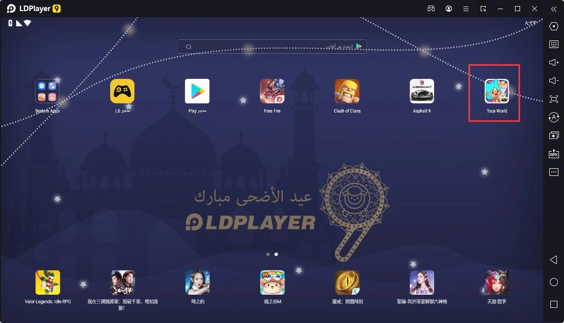Open the 魔戒:開戰時刻 game suggestion
Viewport: 564px width, 323px height.
tap(348, 283)
